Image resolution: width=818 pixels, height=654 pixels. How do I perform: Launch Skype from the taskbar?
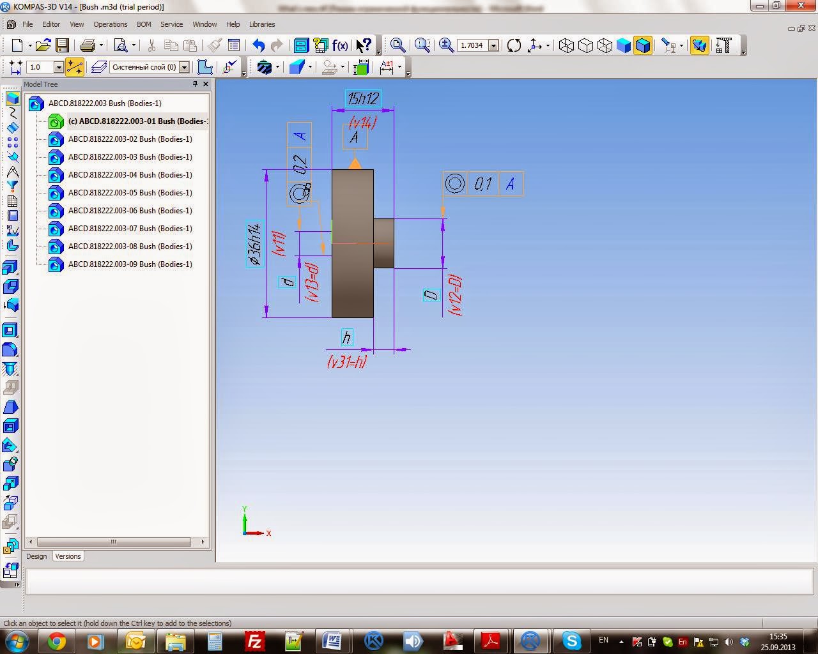[x=572, y=641]
